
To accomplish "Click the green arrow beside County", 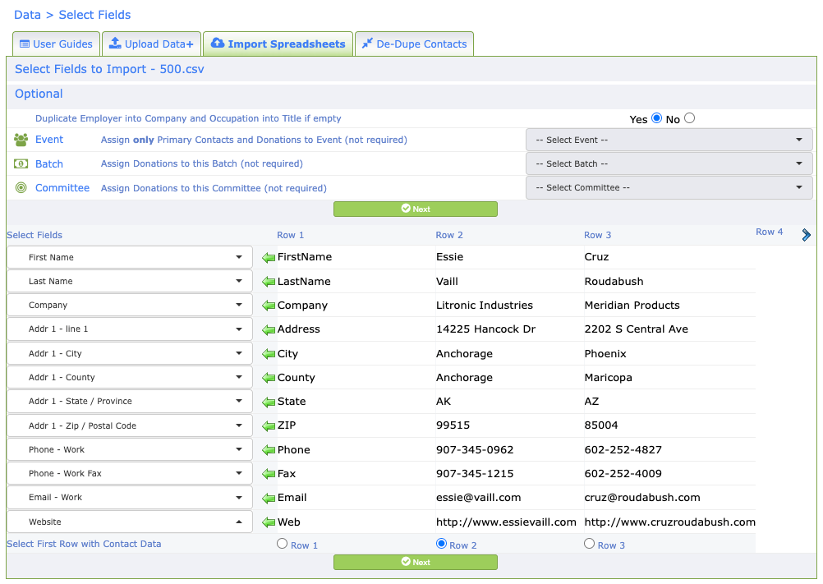I will click(x=269, y=378).
